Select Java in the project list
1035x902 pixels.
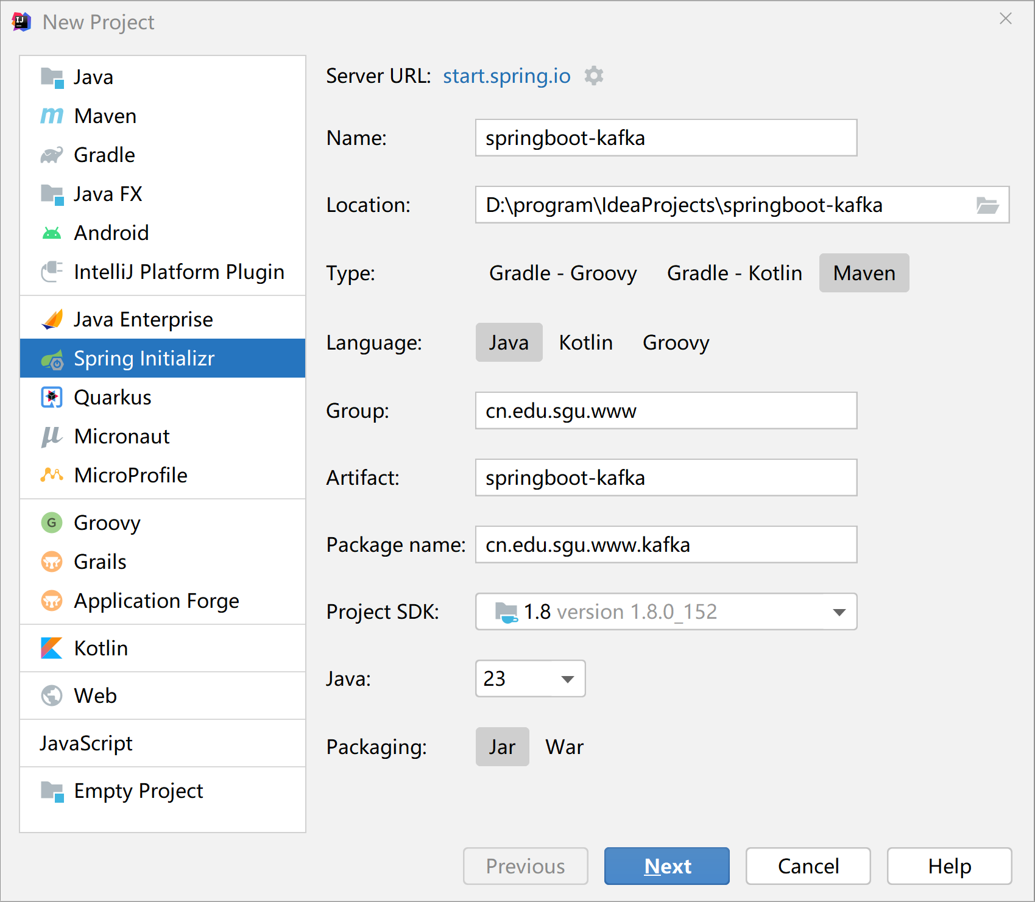[163, 77]
